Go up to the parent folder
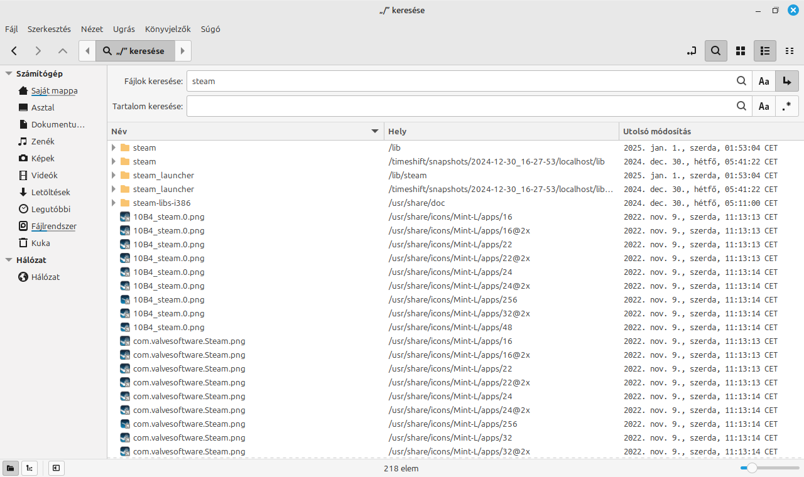Screen dimensions: 804x477 (62, 51)
